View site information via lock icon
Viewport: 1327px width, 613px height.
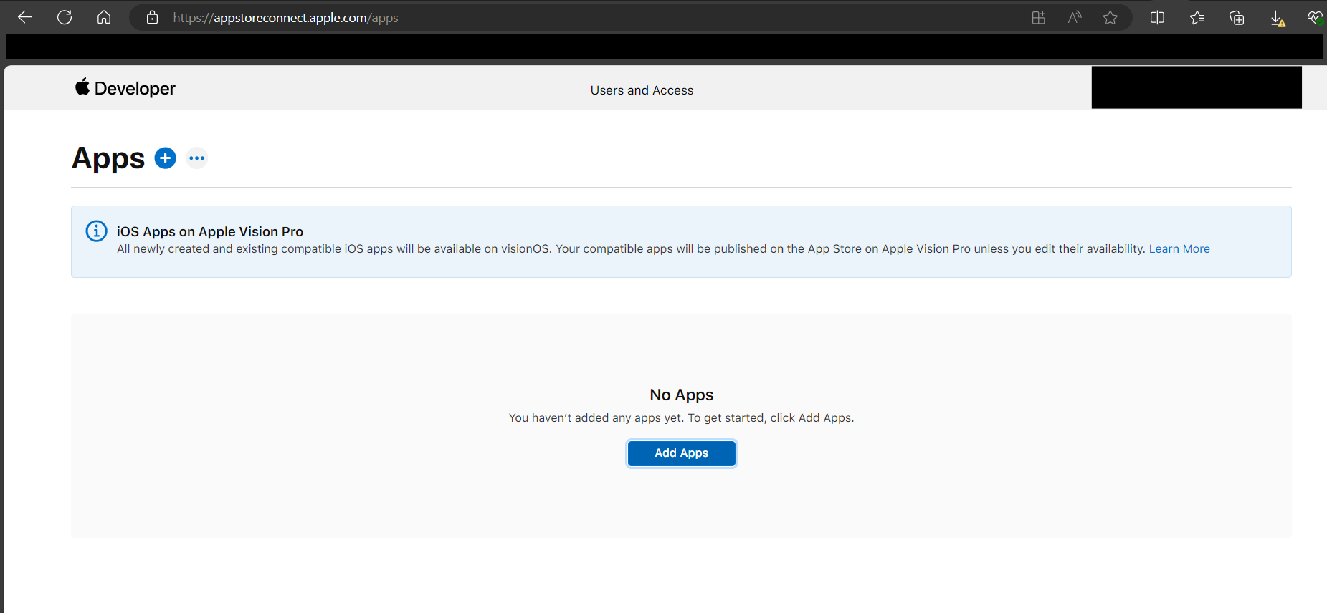click(152, 18)
